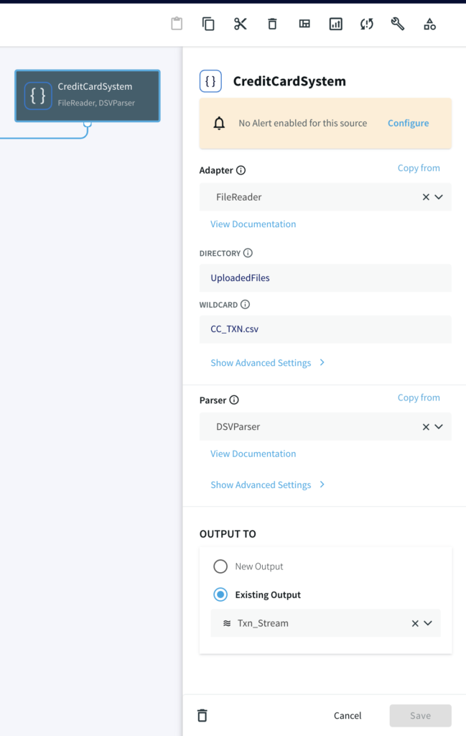Click the trash icon in top toolbar

click(272, 24)
